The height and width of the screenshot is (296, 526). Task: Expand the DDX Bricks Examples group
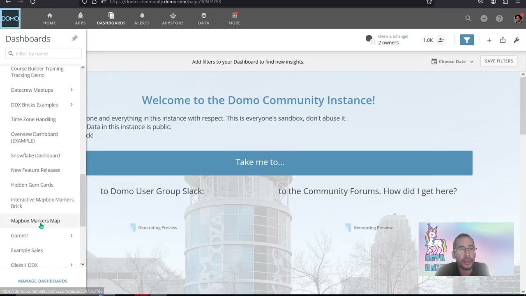(71, 105)
